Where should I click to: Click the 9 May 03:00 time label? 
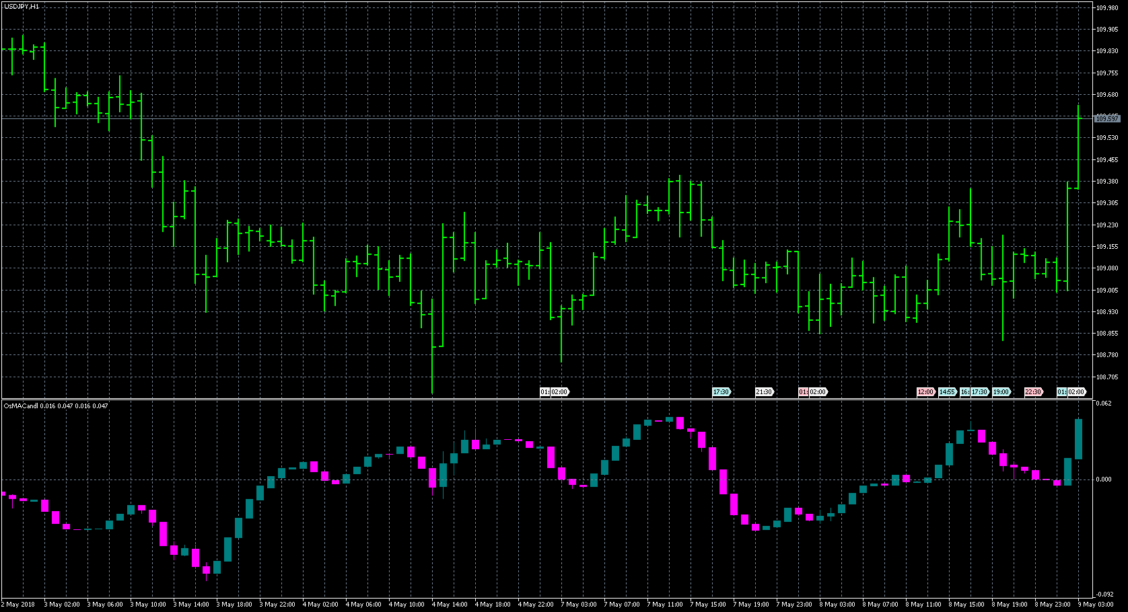[x=1096, y=605]
